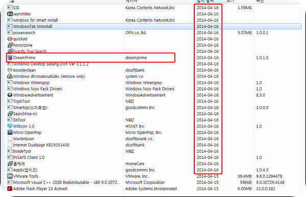The height and width of the screenshot is (197, 306).
Task: Click the WindowsTab Uninstall icon
Action: pyautogui.click(x=10, y=26)
